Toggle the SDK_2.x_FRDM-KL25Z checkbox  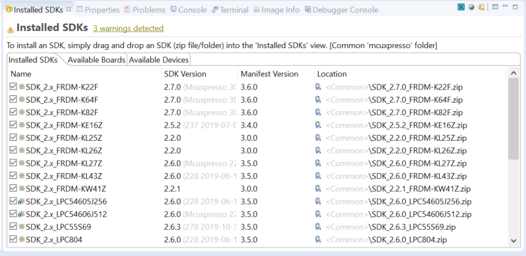[13, 138]
